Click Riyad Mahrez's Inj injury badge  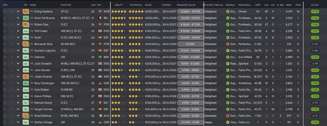pos(26,116)
